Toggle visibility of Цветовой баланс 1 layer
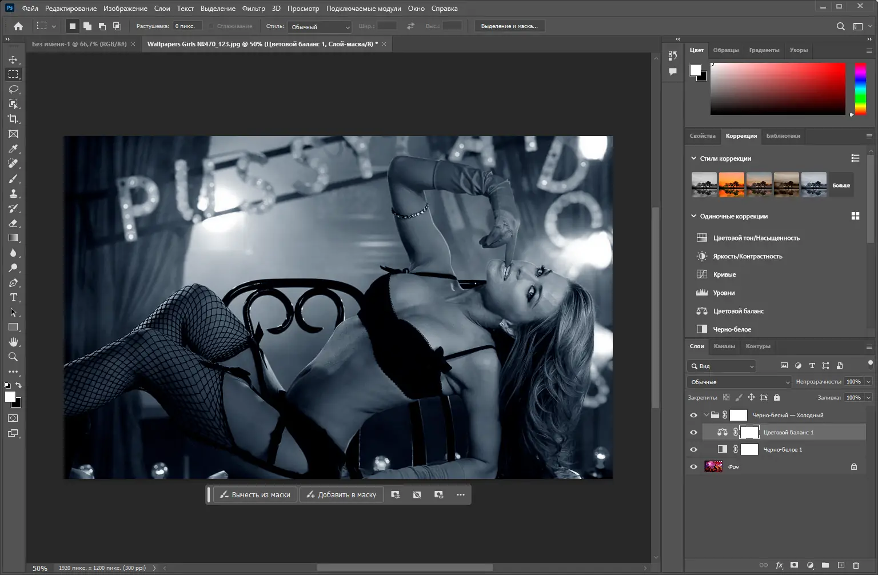This screenshot has height=575, width=878. pos(693,433)
